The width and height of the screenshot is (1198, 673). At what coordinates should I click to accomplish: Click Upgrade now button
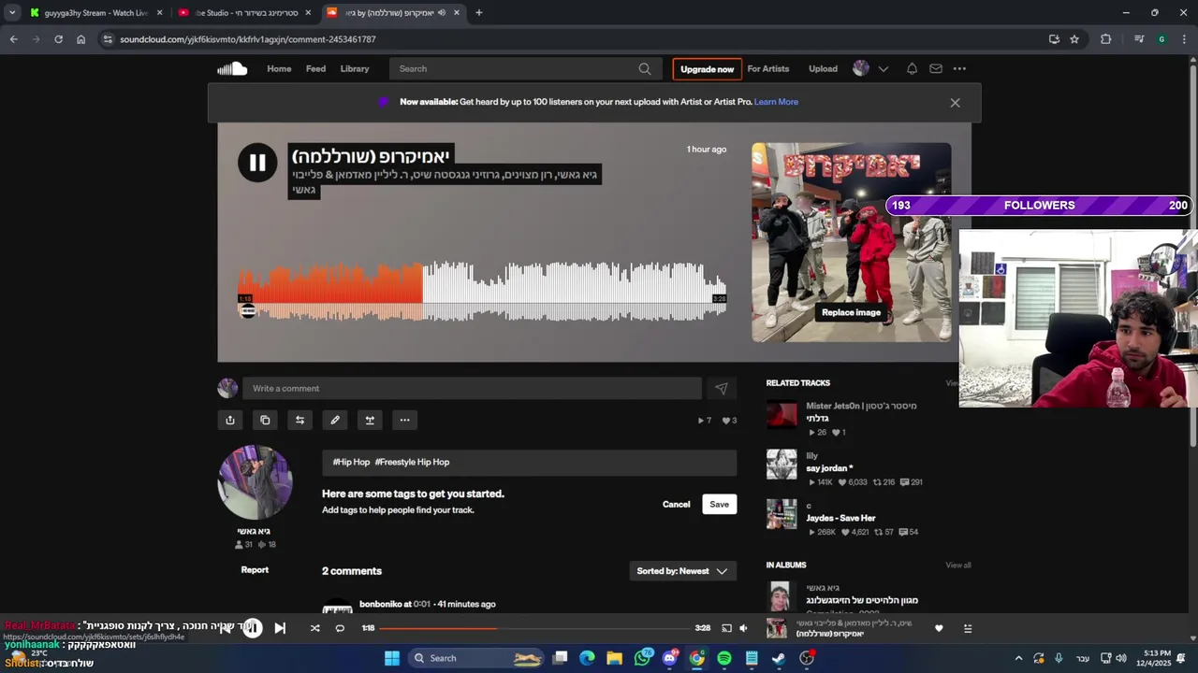(x=707, y=69)
